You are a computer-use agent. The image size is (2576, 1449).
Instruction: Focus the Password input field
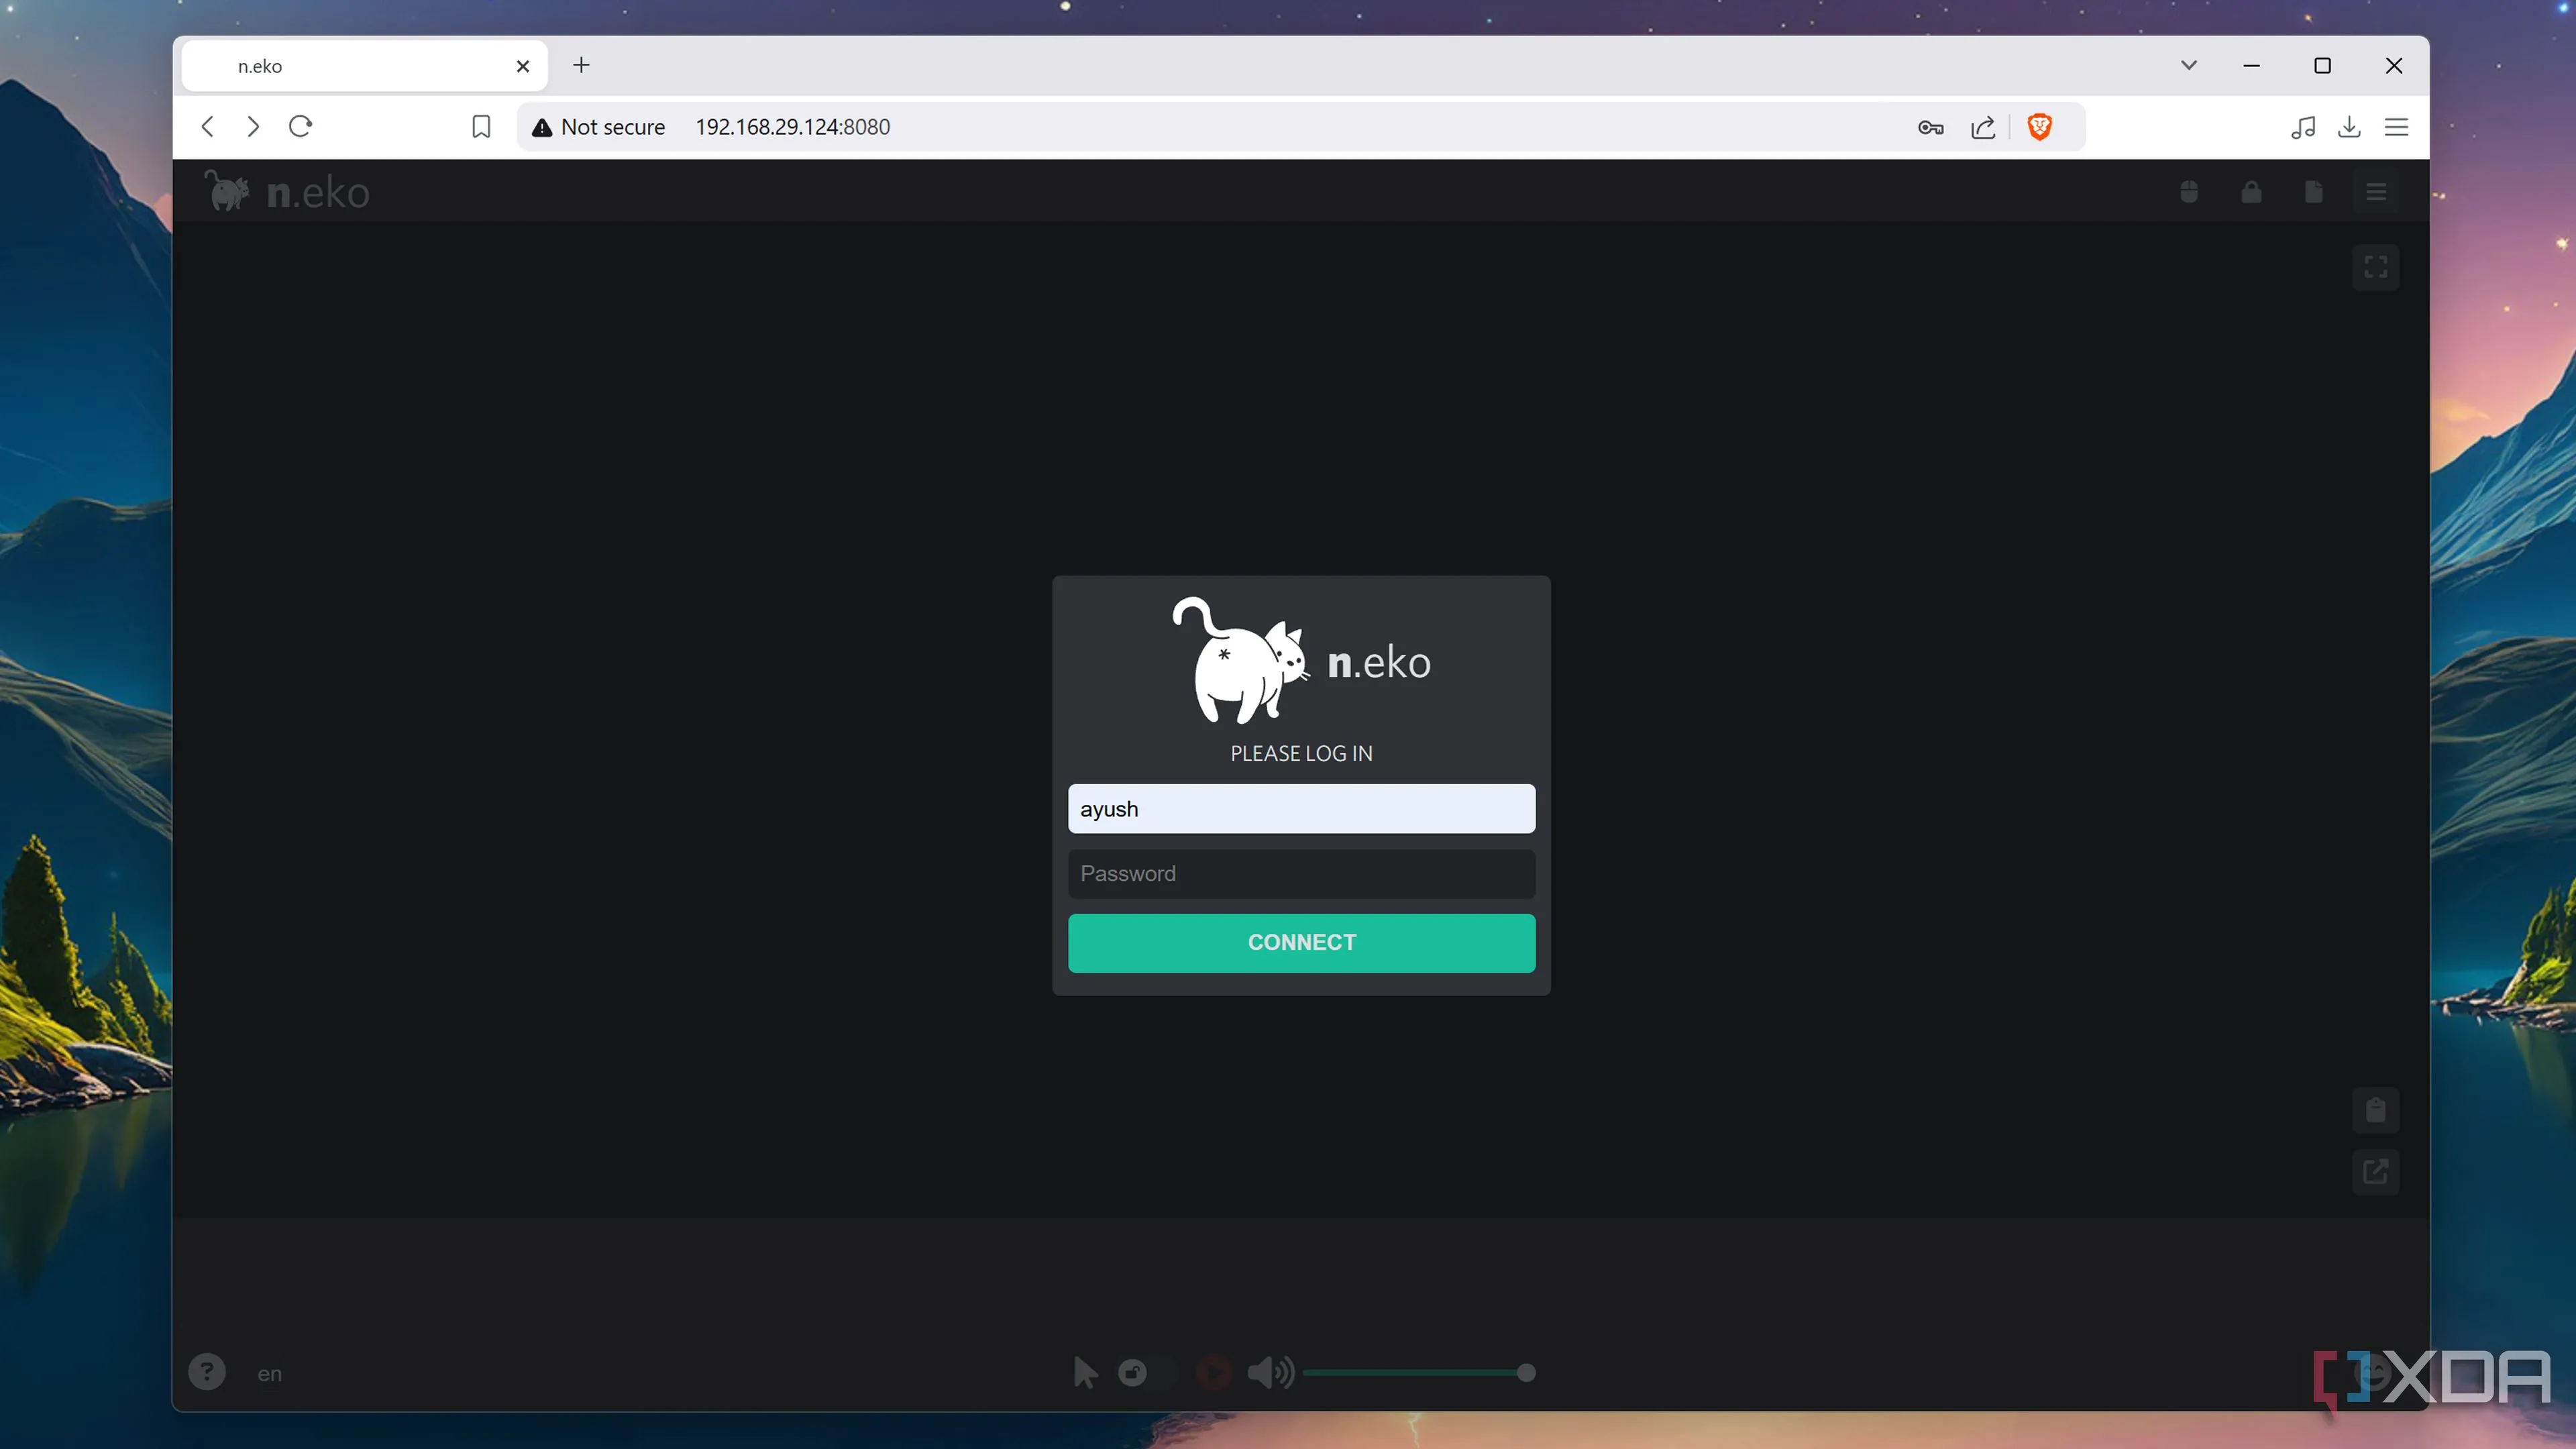[1301, 873]
